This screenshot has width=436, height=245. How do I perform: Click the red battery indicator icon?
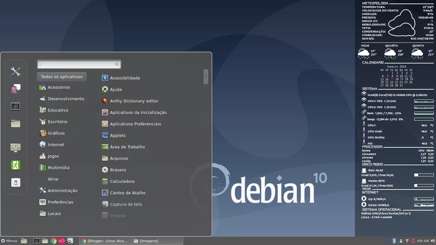tap(413, 241)
